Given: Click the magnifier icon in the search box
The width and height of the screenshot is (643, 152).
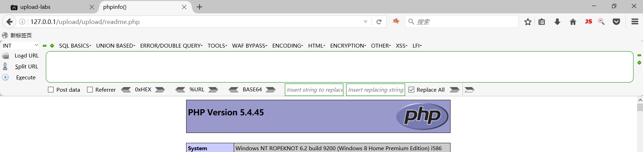Looking at the screenshot, I should (411, 22).
